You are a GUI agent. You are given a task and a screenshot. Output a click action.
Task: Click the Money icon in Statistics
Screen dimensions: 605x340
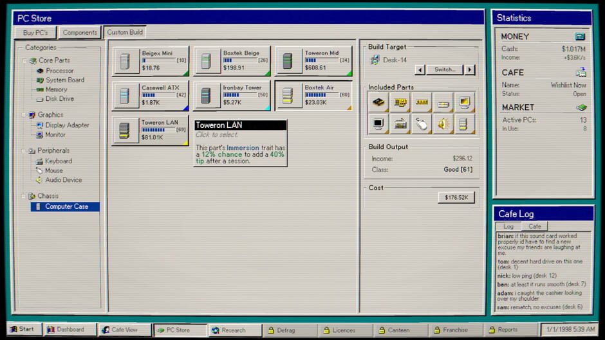pos(580,36)
